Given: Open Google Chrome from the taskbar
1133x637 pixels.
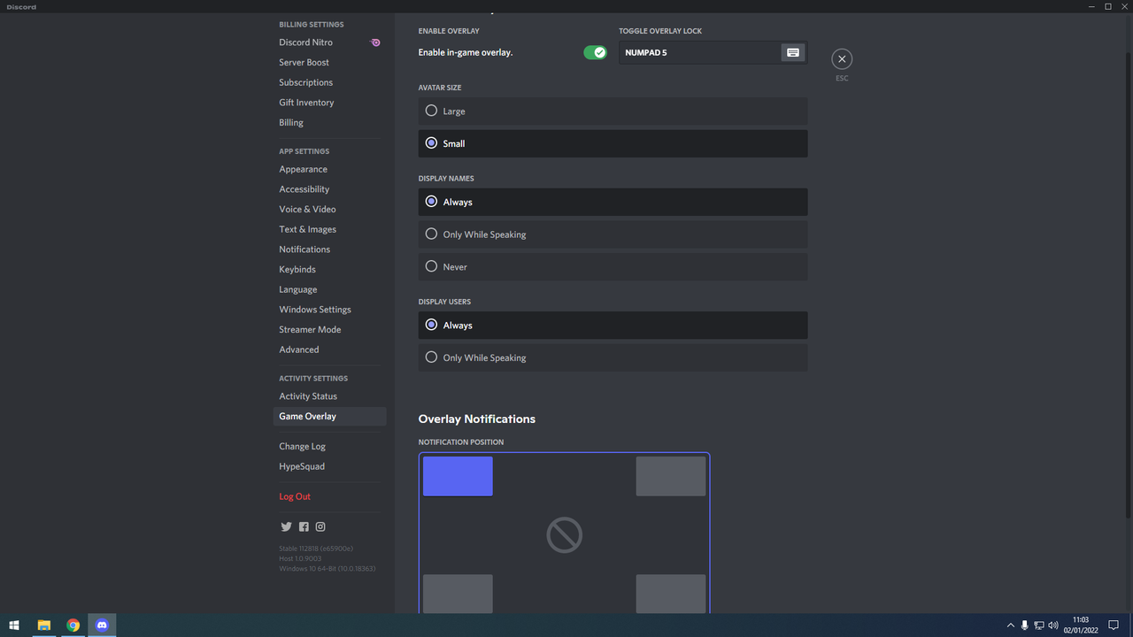Looking at the screenshot, I should pyautogui.click(x=73, y=625).
